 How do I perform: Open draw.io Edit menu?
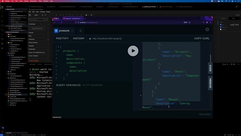click(34, 12)
